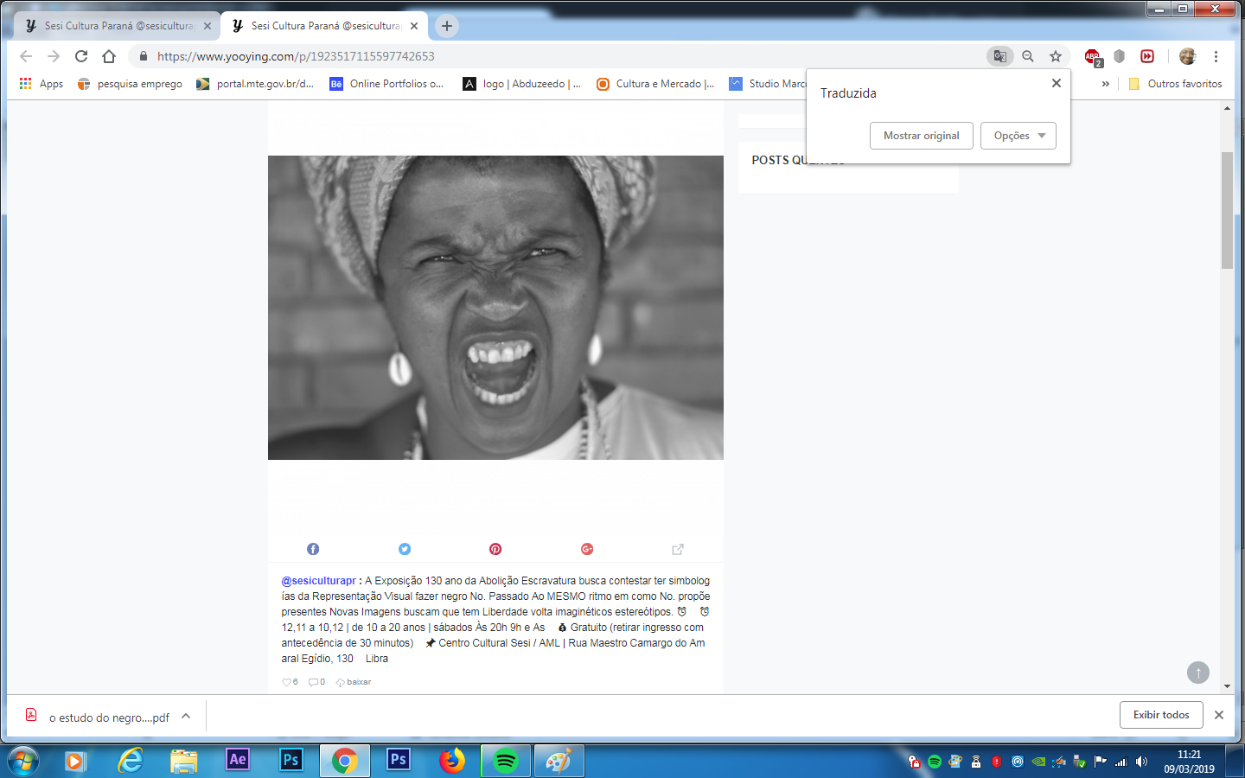Click the Exibir todos downloads button

click(x=1161, y=715)
